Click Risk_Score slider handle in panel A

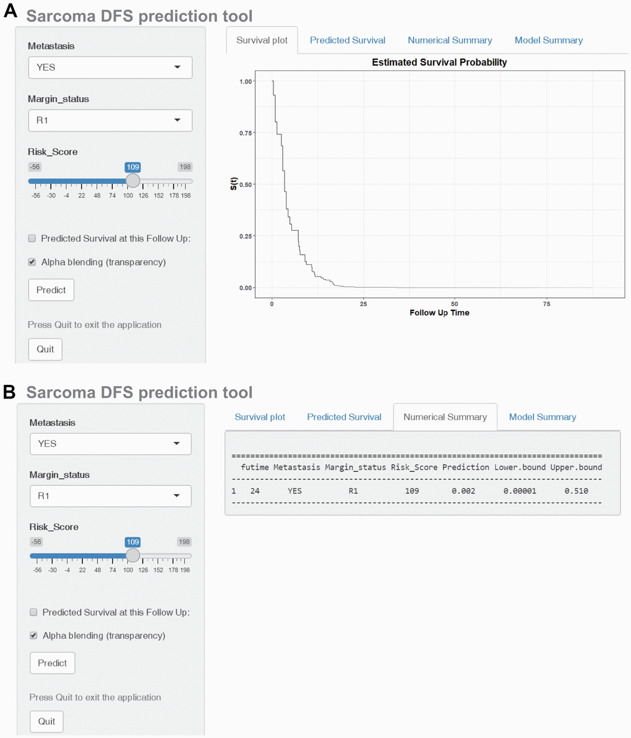click(x=132, y=181)
